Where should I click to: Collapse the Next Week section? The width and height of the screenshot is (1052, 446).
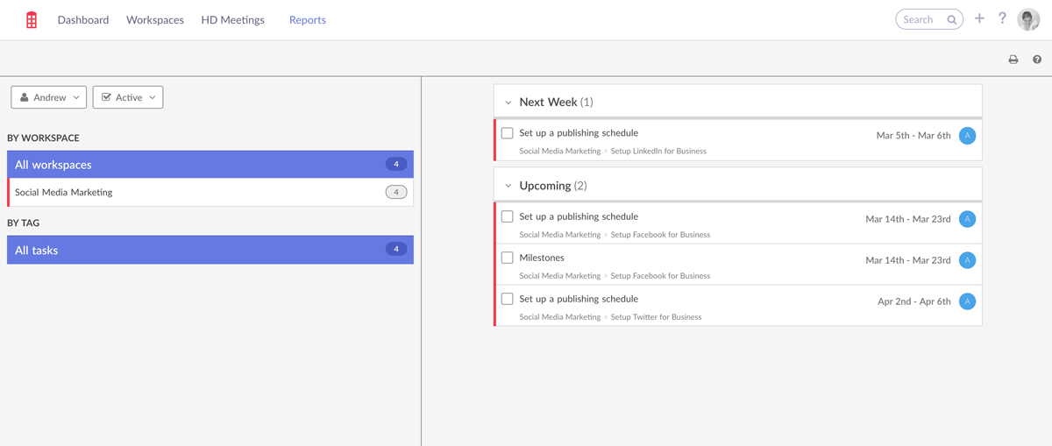pos(508,103)
